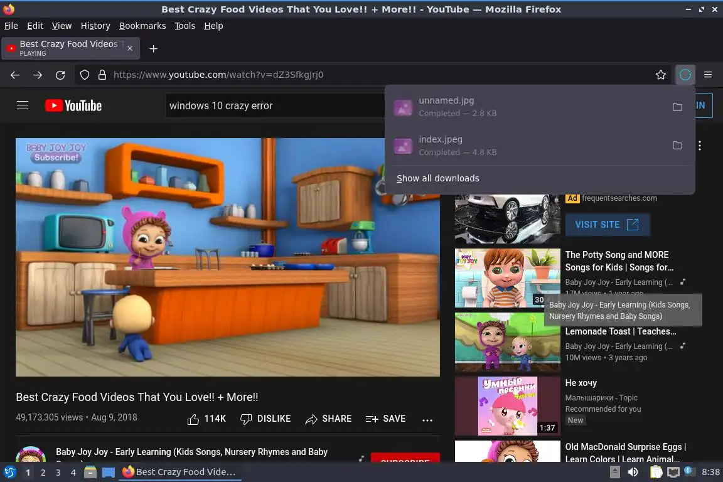Open a new browser tab
The image size is (723, 482).
coord(154,48)
